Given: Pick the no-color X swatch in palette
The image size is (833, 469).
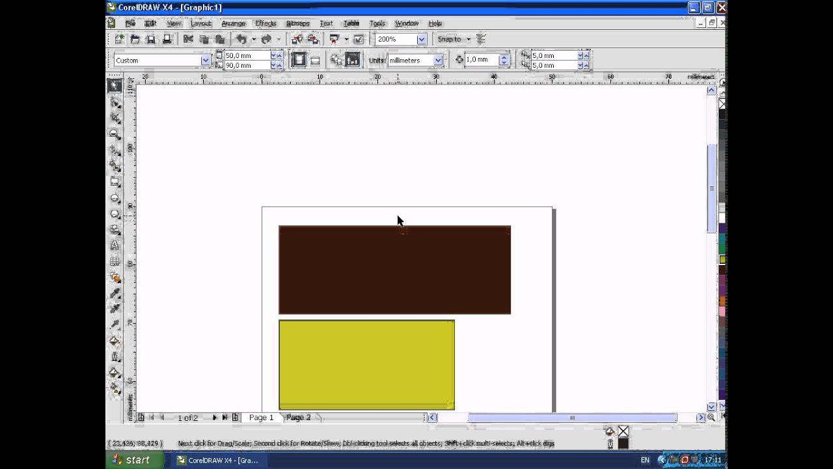Looking at the screenshot, I should click(x=722, y=104).
